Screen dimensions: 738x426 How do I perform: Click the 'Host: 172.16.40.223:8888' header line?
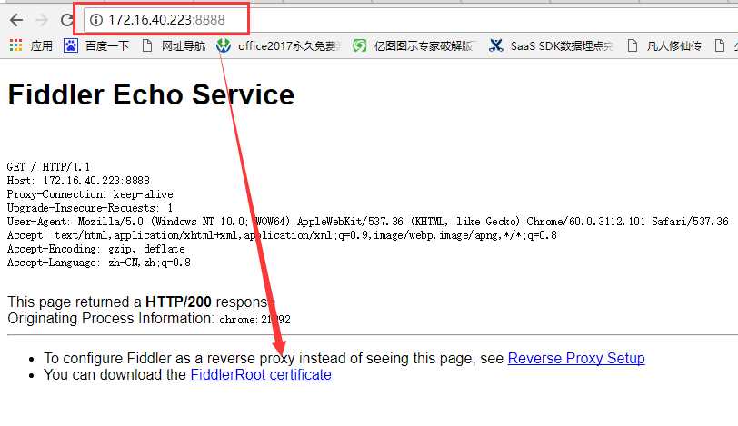(78, 181)
